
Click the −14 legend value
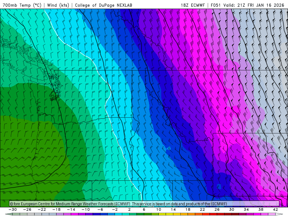(x=71, y=210)
